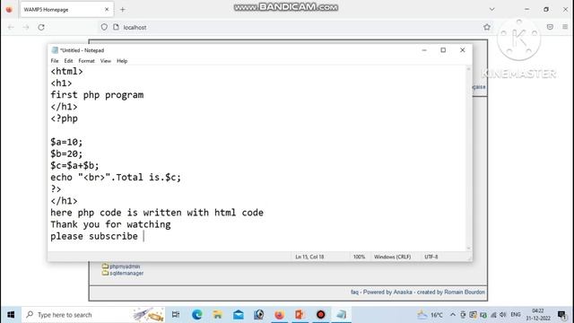Click the Notepad title bar icon
This screenshot has height=323, width=574.
pyautogui.click(x=55, y=50)
